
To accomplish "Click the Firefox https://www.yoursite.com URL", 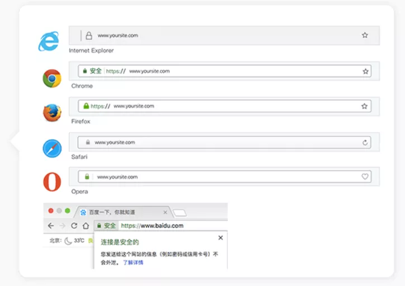I will coord(122,106).
